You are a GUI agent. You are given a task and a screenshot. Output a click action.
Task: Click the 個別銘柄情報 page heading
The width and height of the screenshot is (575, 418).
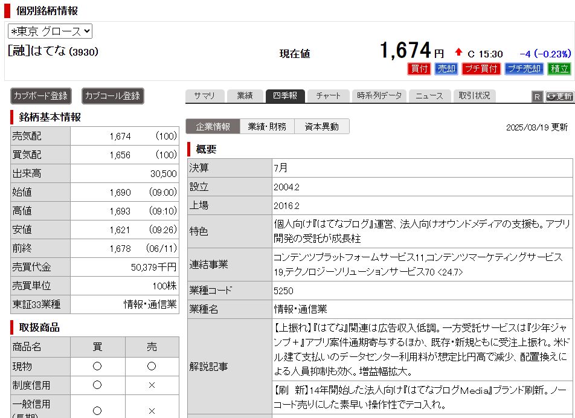pyautogui.click(x=47, y=11)
